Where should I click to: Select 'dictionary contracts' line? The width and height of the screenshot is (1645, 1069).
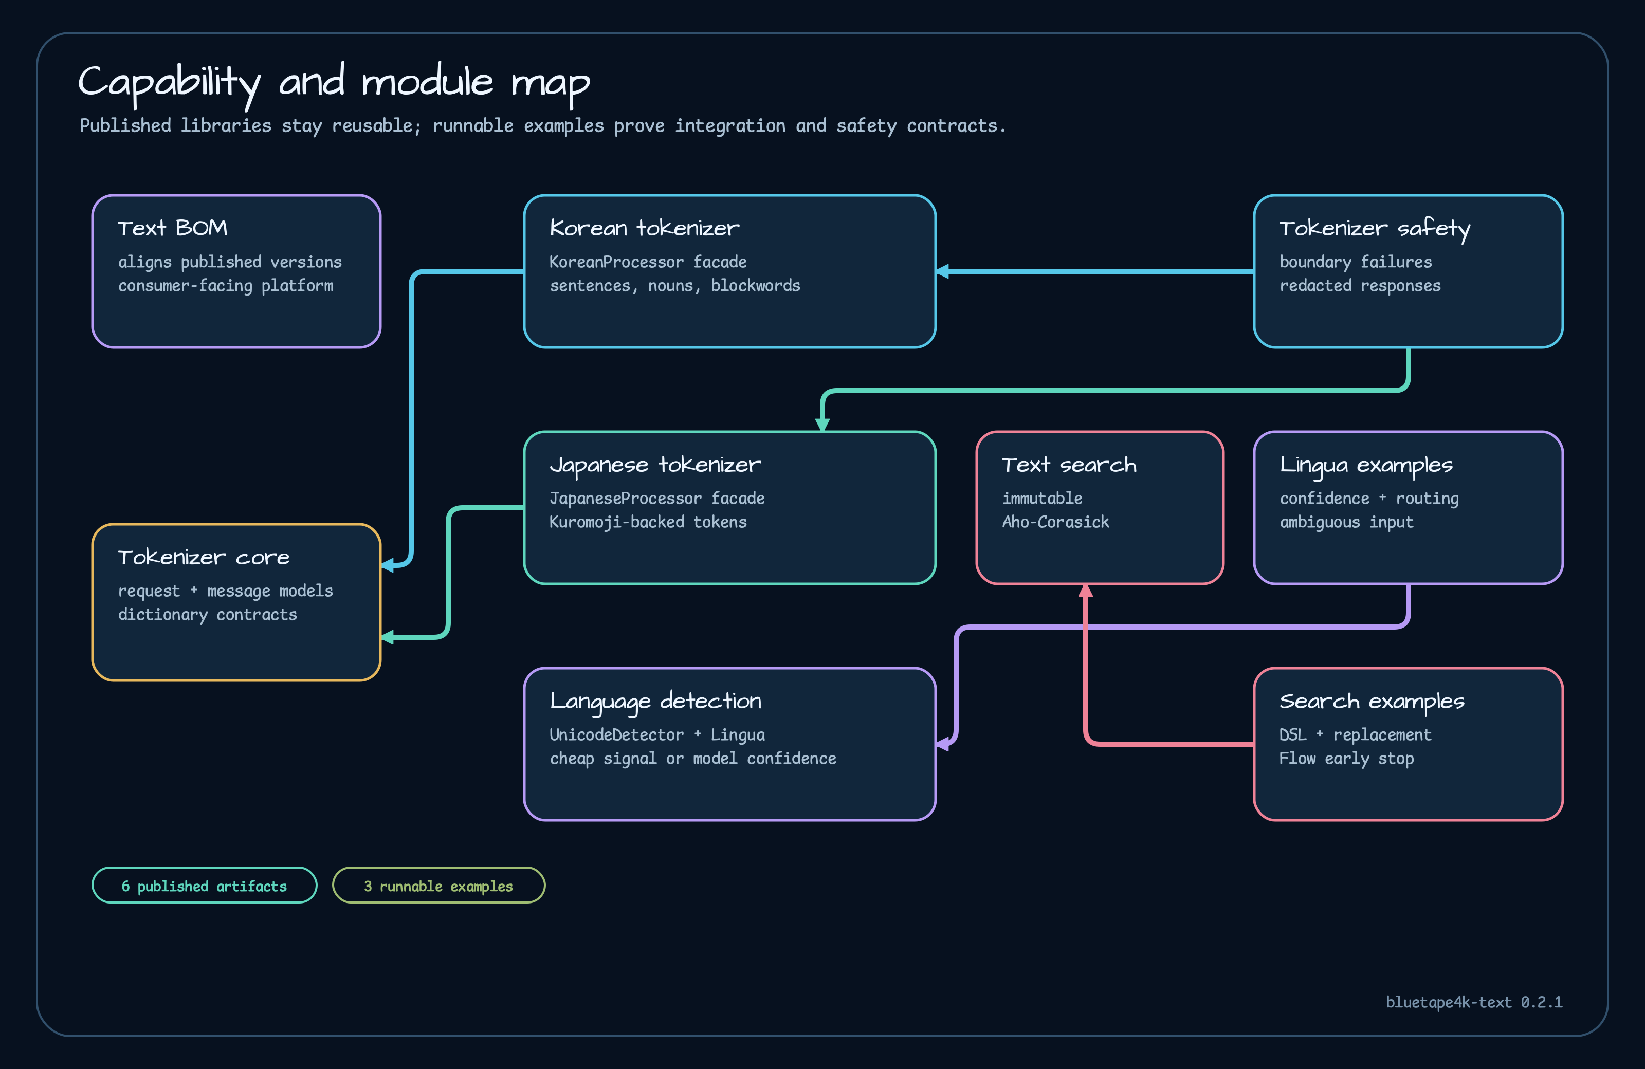[207, 614]
